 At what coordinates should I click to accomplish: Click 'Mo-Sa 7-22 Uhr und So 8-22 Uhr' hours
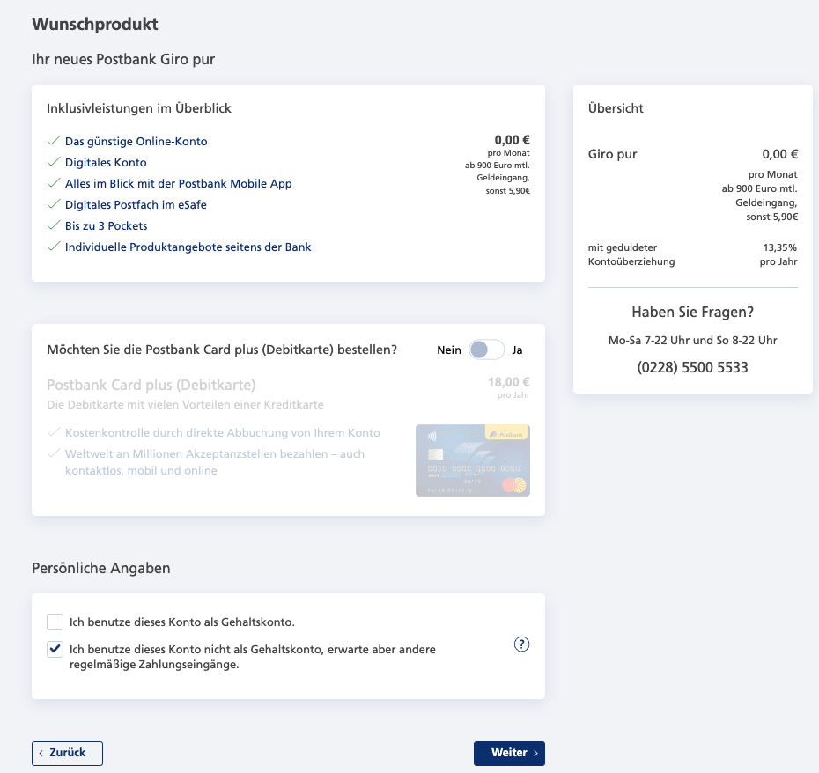tap(692, 340)
